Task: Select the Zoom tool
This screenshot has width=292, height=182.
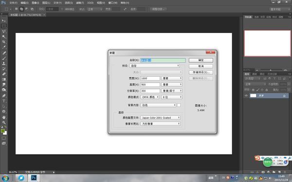Action: click(x=4, y=123)
